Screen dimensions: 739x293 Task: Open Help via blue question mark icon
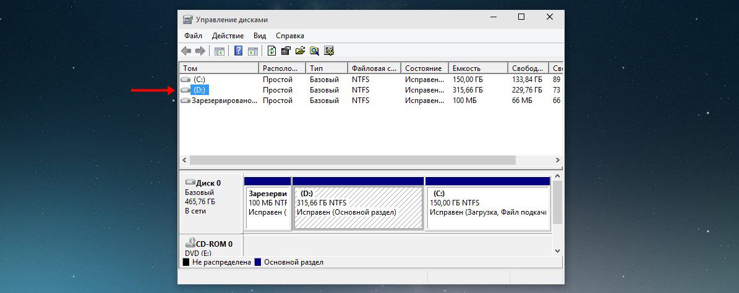click(239, 51)
